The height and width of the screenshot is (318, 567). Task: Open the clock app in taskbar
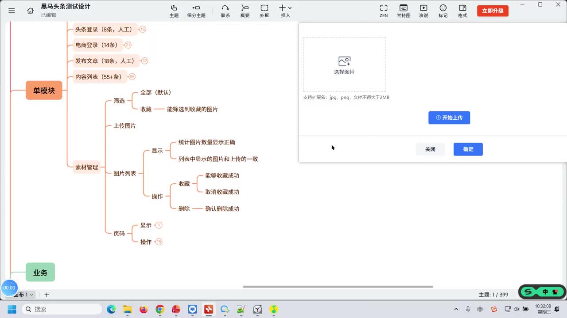257,309
